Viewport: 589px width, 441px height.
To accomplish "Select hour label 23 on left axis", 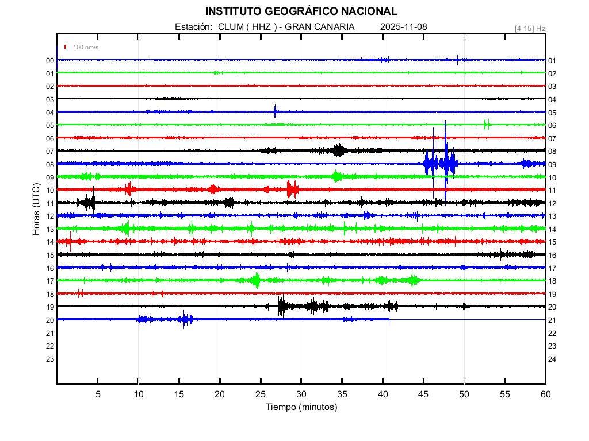I will (50, 359).
